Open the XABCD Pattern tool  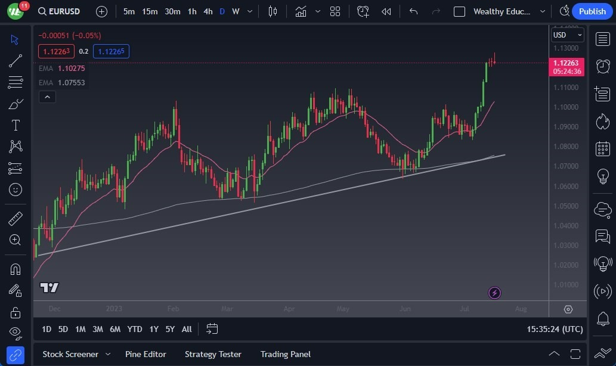pyautogui.click(x=16, y=146)
